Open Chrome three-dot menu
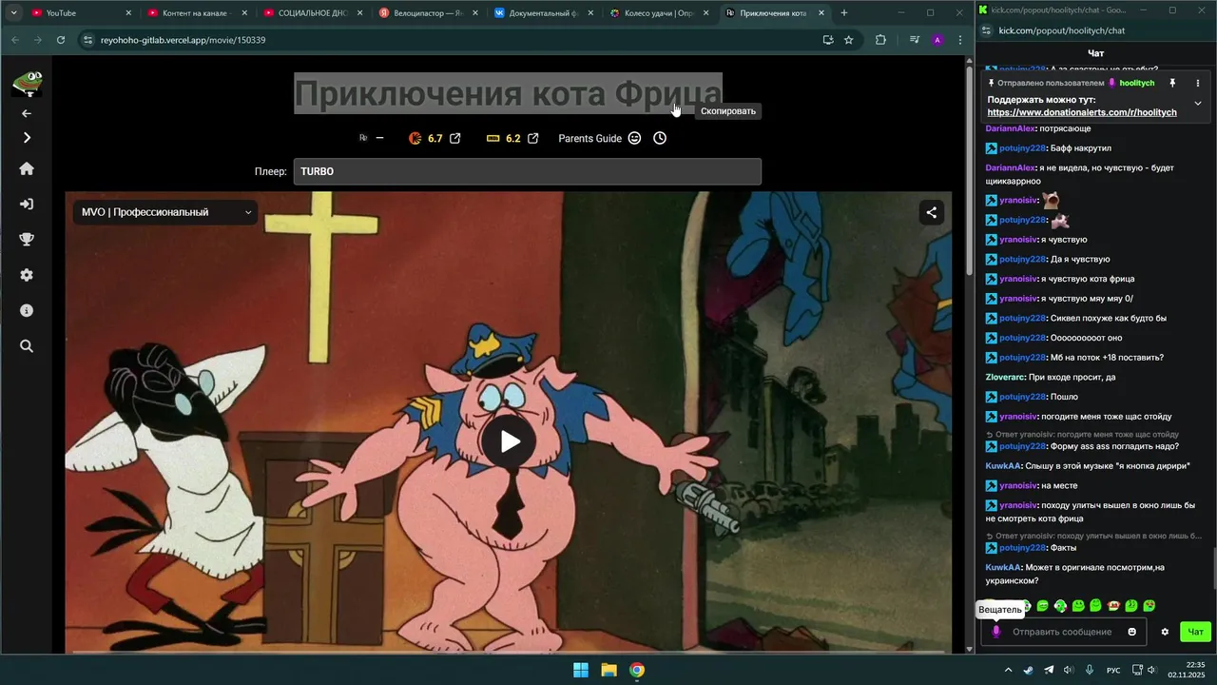The height and width of the screenshot is (685, 1217). [x=960, y=40]
